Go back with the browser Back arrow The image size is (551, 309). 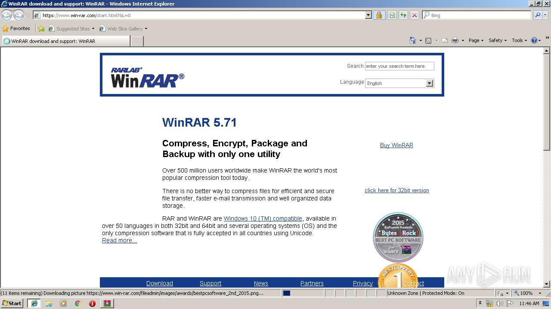(x=7, y=15)
